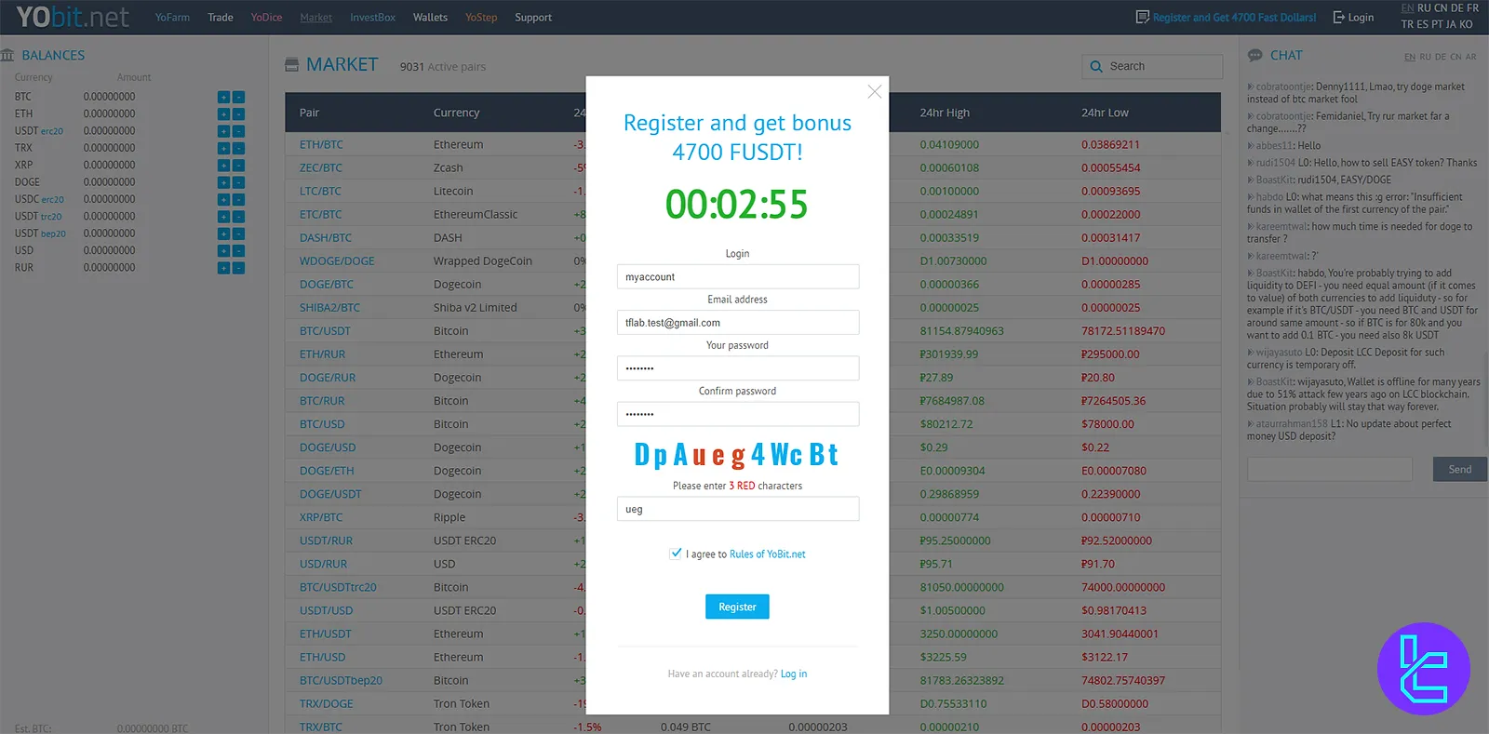Open the SHIBA2/BTC pair
This screenshot has height=734, width=1489.
329,307
